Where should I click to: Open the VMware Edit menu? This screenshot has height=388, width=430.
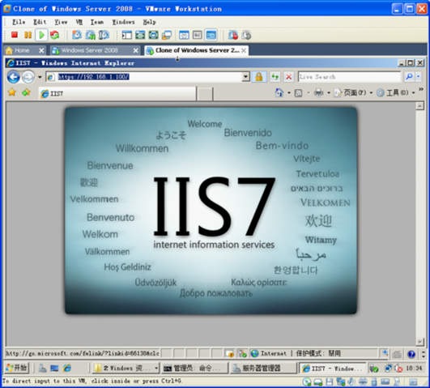pyautogui.click(x=40, y=22)
